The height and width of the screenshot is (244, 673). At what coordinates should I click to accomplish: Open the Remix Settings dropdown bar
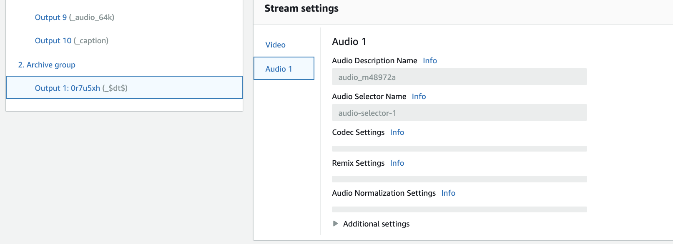point(459,179)
